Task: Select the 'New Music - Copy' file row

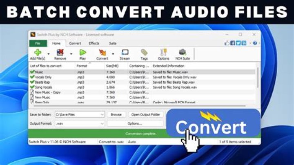Action: tap(142, 92)
